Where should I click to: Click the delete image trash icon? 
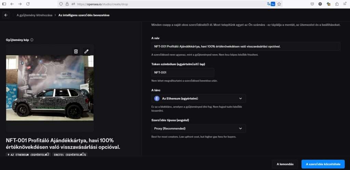click(76, 51)
